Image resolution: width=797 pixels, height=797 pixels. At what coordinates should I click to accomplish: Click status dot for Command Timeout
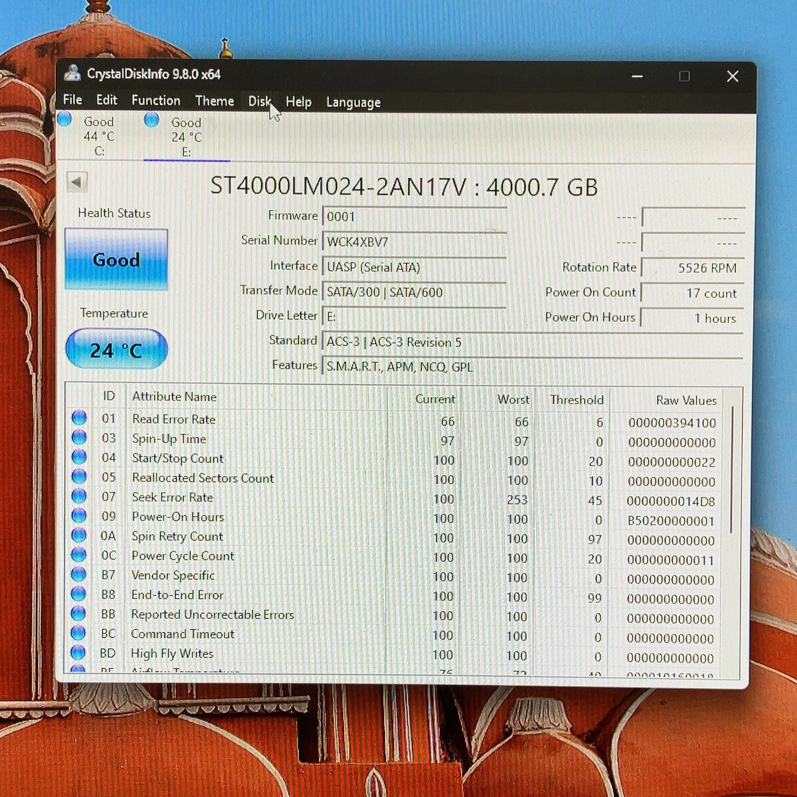pyautogui.click(x=78, y=633)
